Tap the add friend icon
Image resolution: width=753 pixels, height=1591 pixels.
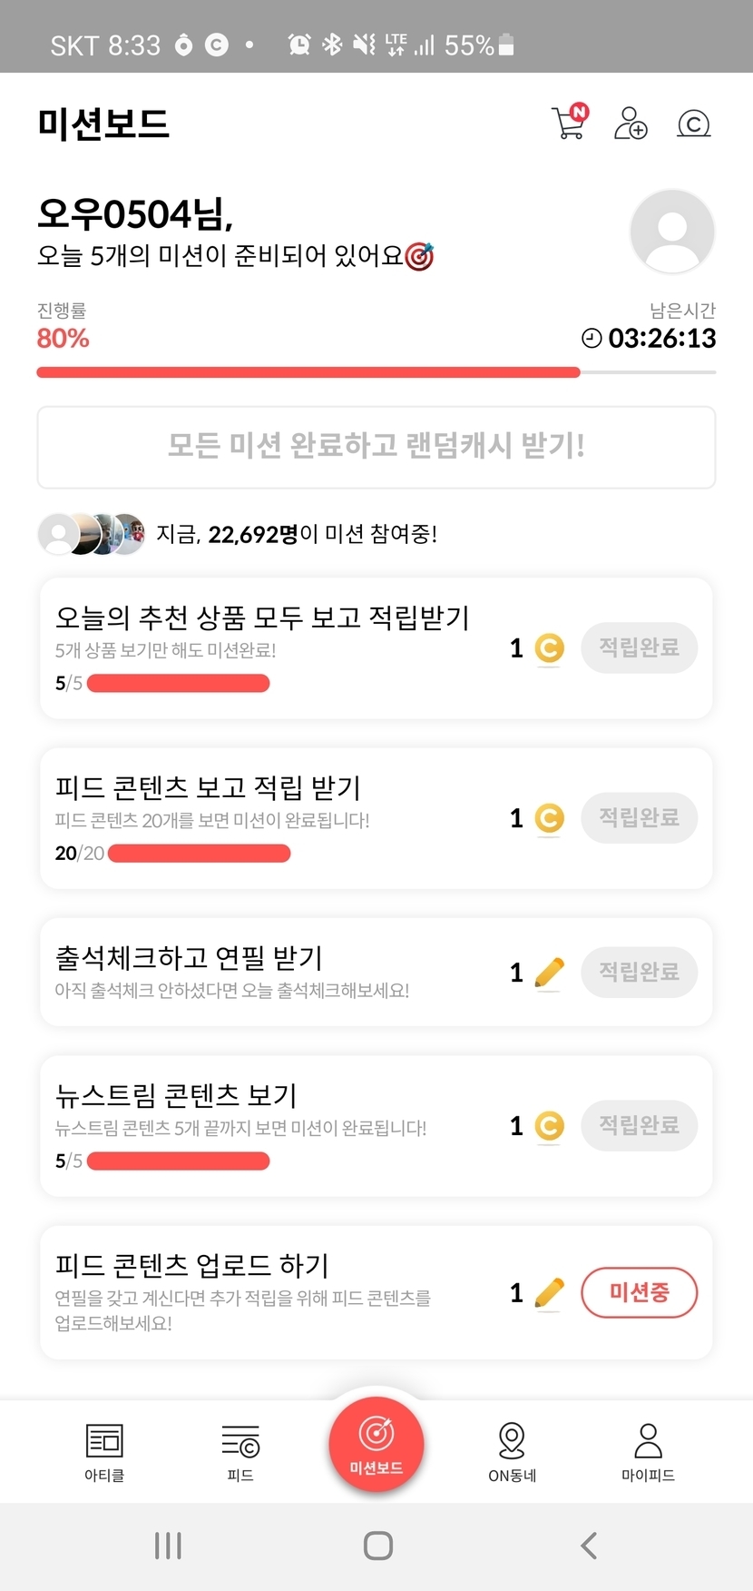631,123
